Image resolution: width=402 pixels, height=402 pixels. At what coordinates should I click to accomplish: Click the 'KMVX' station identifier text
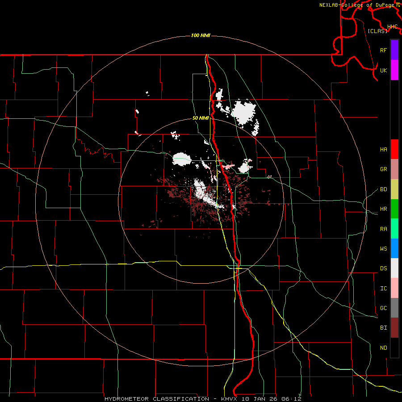pos(230,399)
